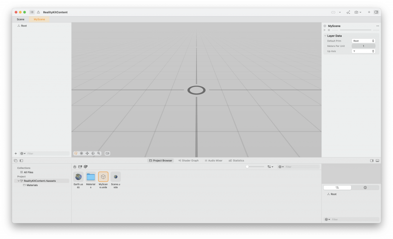Open the warning triangle issues icon
This screenshot has height=239, width=393.
point(38,12)
